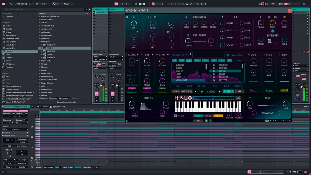
Task: Randomize the preset with the shuffle icon
Action: coord(238,98)
